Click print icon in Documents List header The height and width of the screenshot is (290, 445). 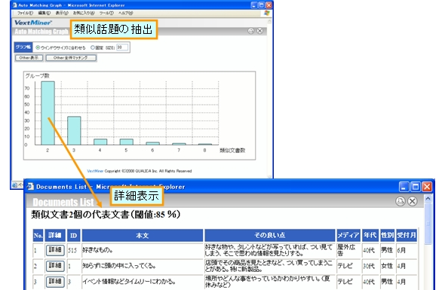(400, 201)
